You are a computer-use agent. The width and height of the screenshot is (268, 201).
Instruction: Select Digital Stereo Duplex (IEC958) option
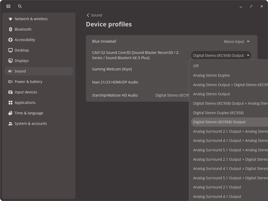218,113
